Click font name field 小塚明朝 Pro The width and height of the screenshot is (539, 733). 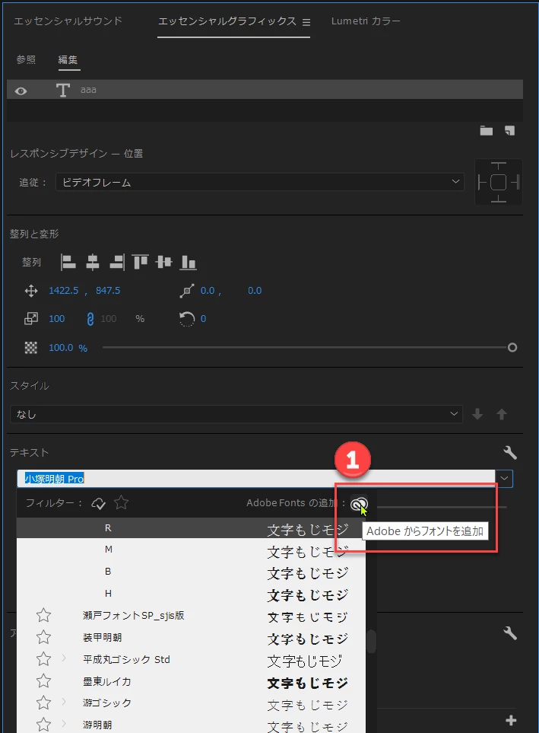[x=256, y=479]
